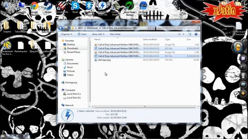Open Explorer Help with the question-mark icon
Image resolution: width=248 pixels, height=139 pixels.
196,34
